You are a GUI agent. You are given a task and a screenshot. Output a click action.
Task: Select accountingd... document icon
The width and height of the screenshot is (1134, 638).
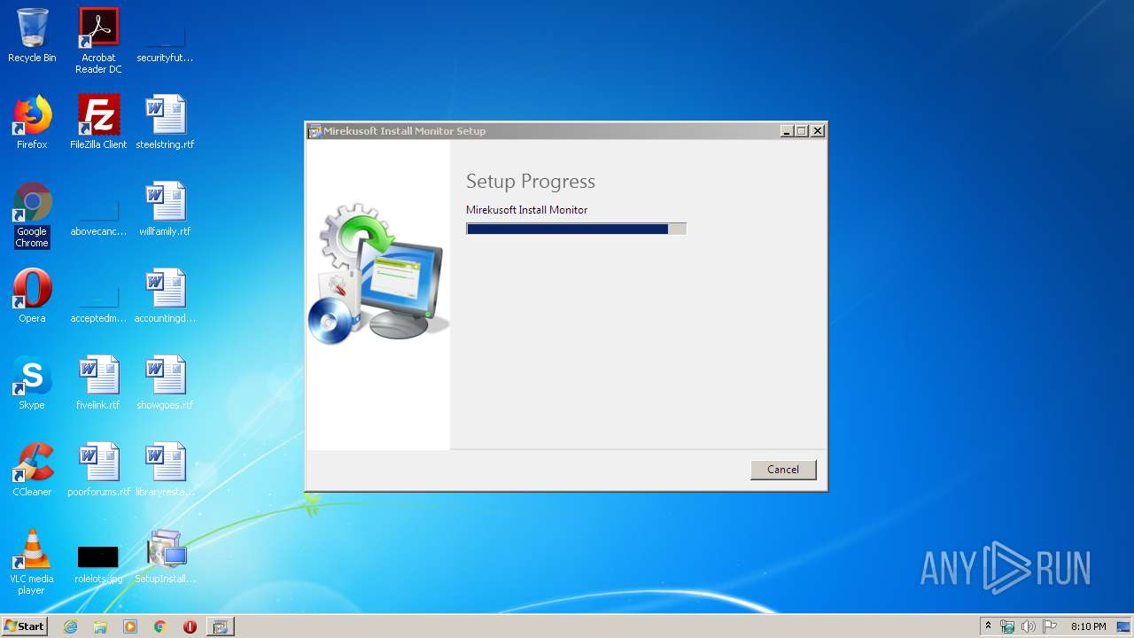(x=165, y=296)
